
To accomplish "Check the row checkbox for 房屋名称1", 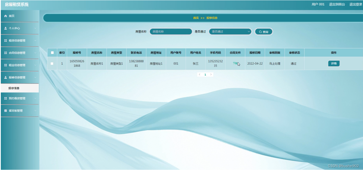I will 52,64.
